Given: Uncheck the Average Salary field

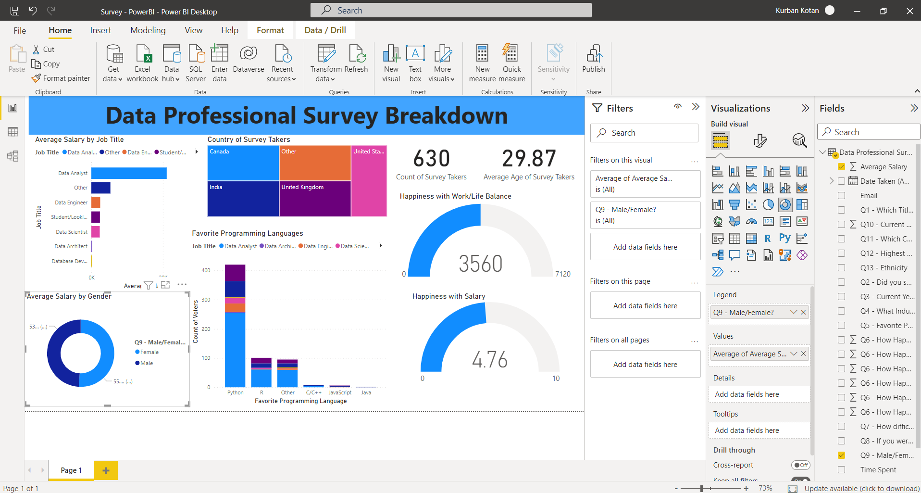Looking at the screenshot, I should (x=841, y=167).
